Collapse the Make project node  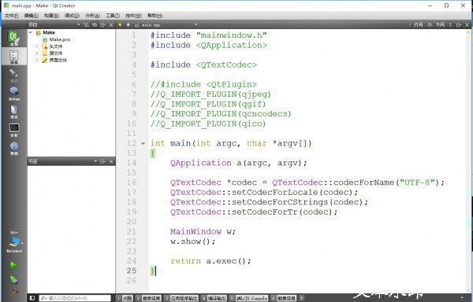(x=31, y=32)
